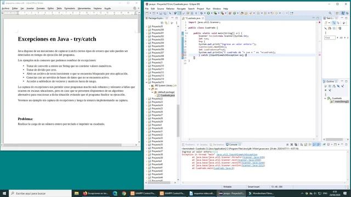Click the Scanner.java:939 stack trace link
351x197 pixels.
coord(254,157)
